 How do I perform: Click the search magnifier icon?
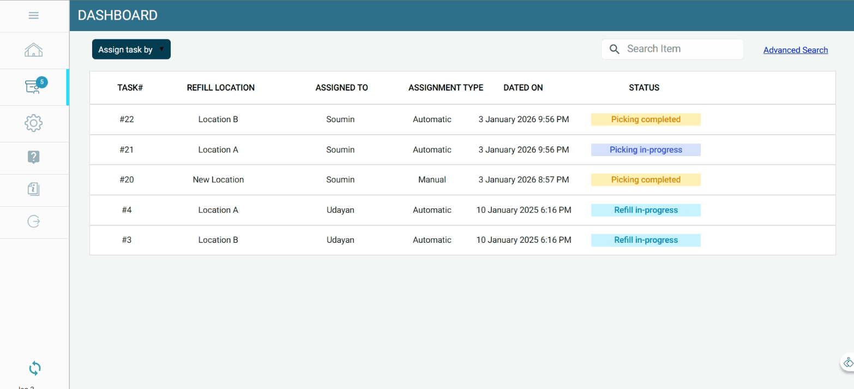click(615, 49)
